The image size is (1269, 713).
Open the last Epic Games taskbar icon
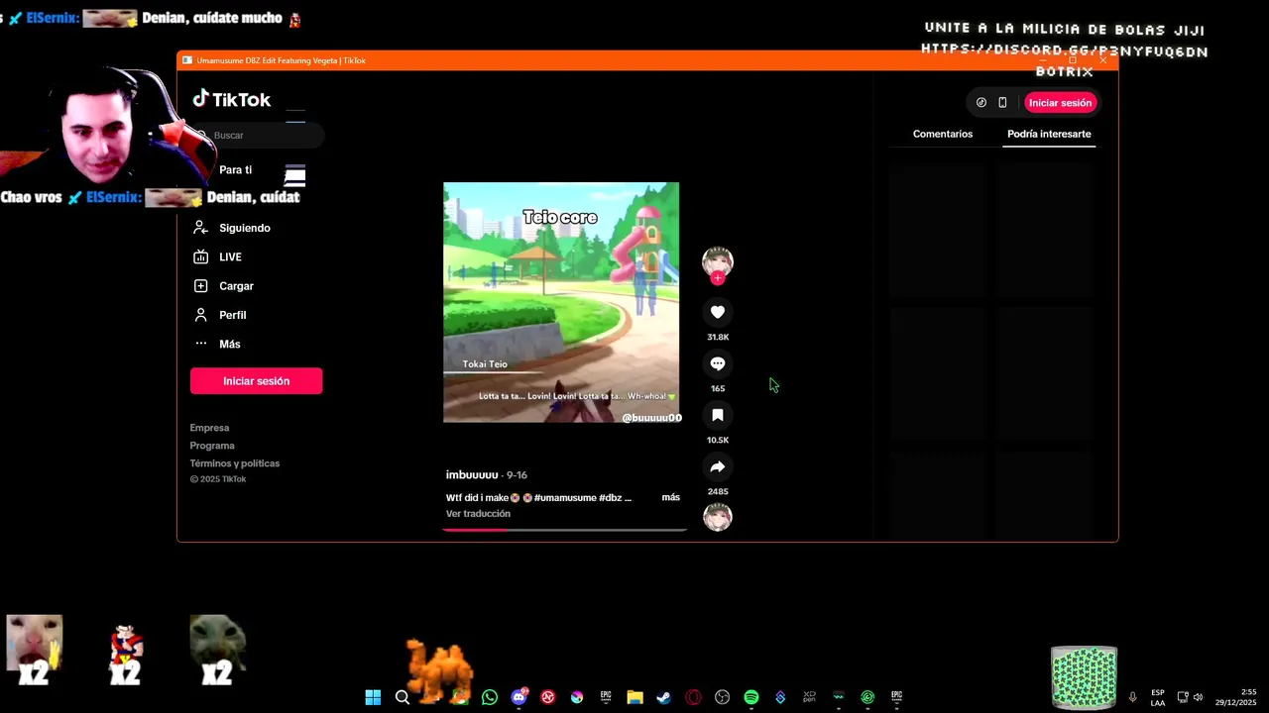click(896, 697)
